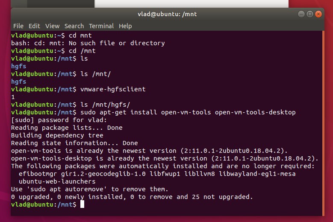Click the 'ubuntu-web-launchers' package name
This screenshot has width=333, height=222.
pos(57,181)
